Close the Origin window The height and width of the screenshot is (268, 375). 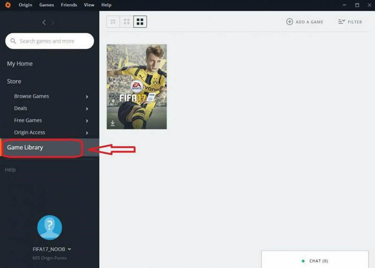[x=369, y=5]
